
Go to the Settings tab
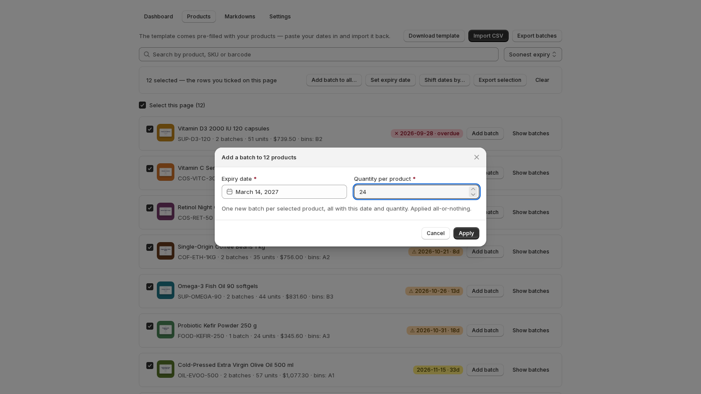click(x=280, y=17)
